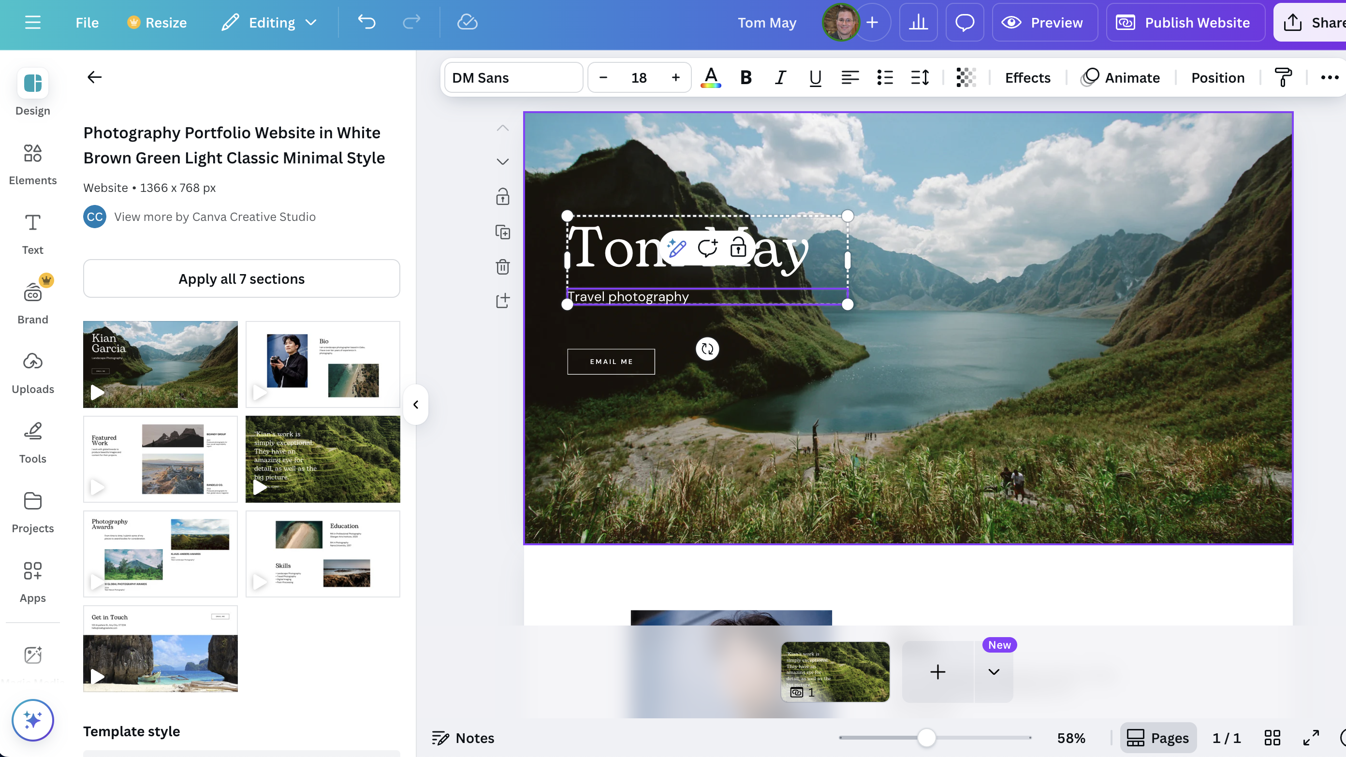1346x757 pixels.
Task: Select the copy style paint roller
Action: pos(1283,78)
